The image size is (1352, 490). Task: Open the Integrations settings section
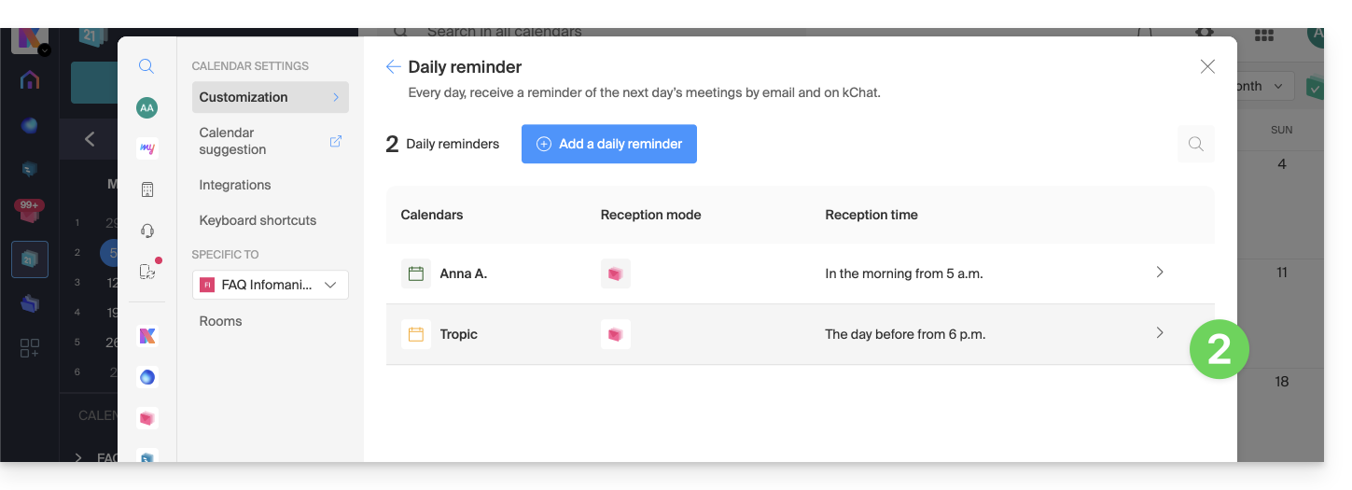[x=235, y=185]
